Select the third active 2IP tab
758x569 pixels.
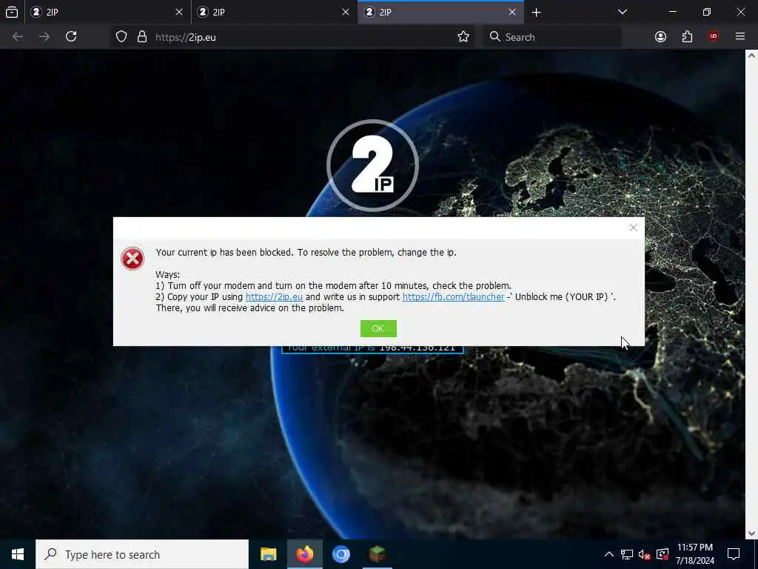click(440, 12)
